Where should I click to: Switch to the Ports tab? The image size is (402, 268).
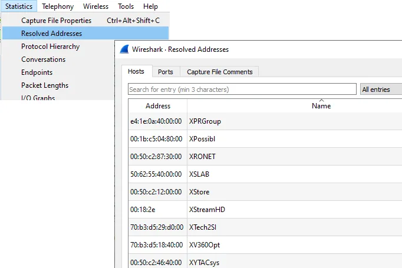tap(166, 72)
